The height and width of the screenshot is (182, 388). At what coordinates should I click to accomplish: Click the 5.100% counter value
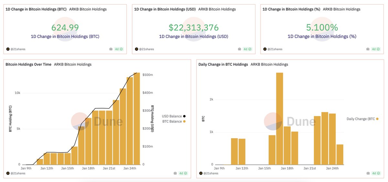[322, 28]
